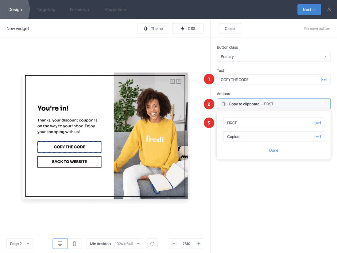Switch preview to desktop view

[x=60, y=243]
